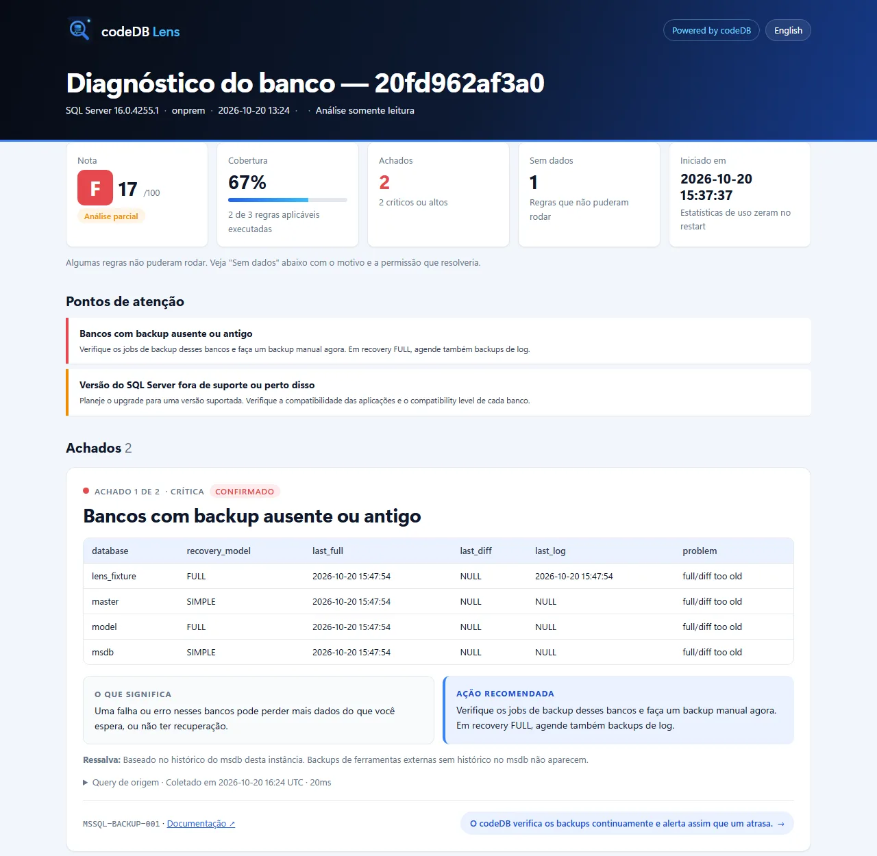Click the Pontos de atenção section heading
This screenshot has width=877, height=856.
coord(125,301)
